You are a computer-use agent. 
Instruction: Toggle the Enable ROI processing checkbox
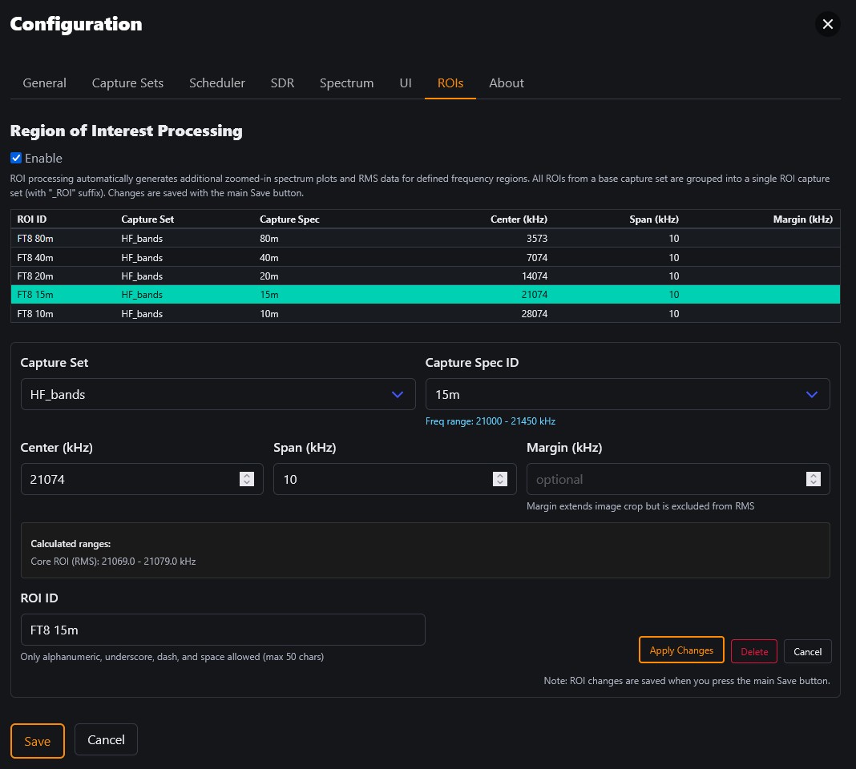point(16,158)
